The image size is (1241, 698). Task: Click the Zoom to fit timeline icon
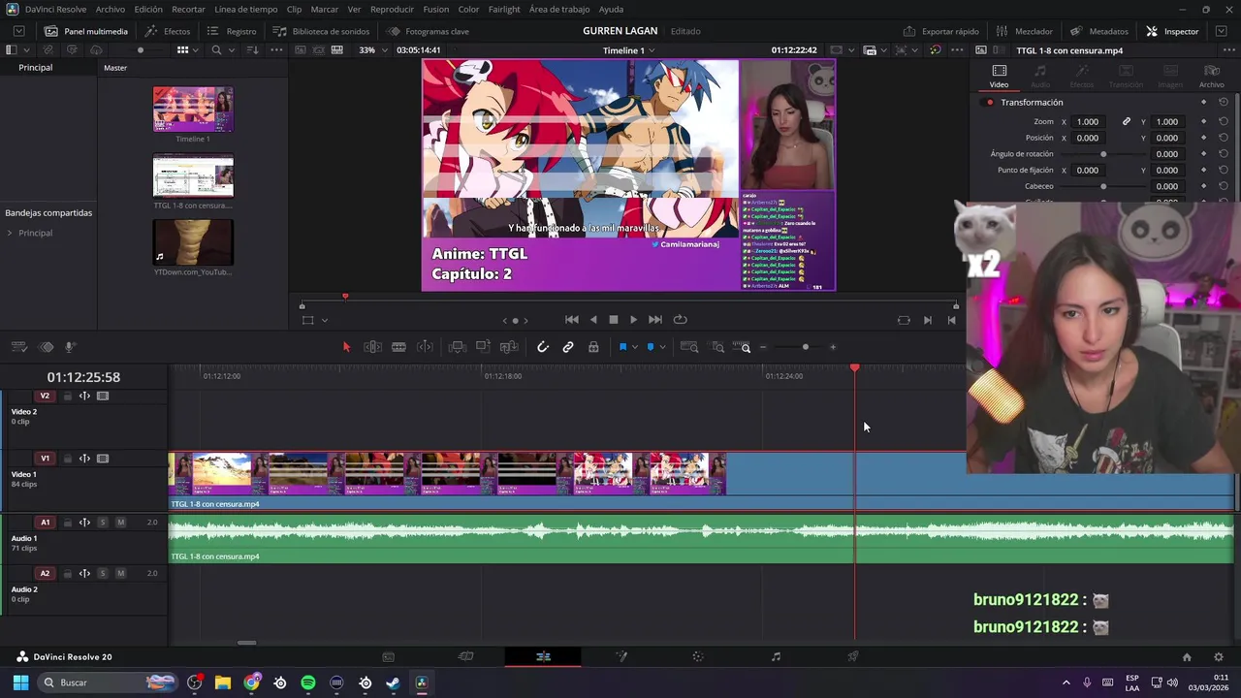pos(689,347)
